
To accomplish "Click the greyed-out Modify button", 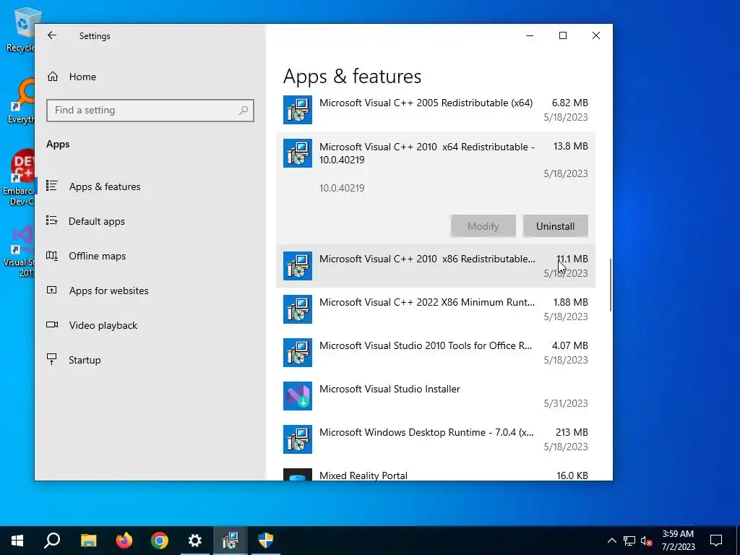I will coord(483,226).
